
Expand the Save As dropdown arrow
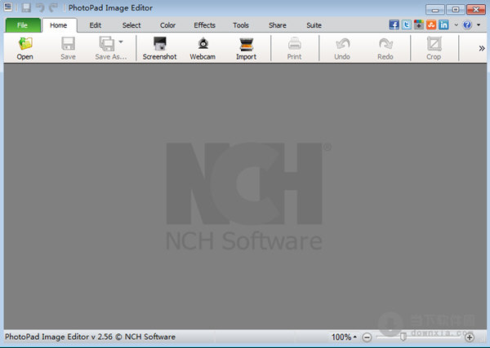click(121, 42)
